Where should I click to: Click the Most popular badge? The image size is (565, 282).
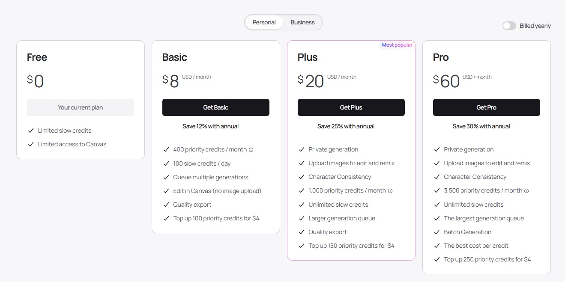[397, 45]
